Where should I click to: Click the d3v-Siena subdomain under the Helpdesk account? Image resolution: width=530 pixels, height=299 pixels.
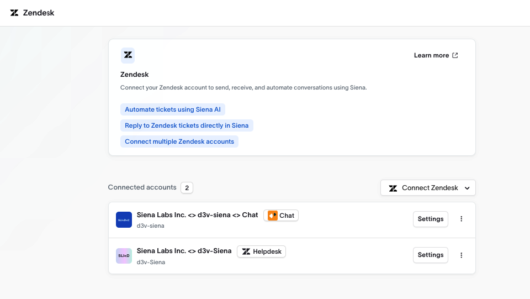(151, 262)
